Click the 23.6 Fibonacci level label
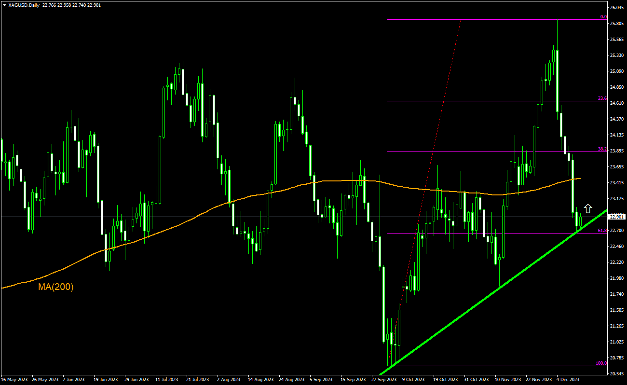The width and height of the screenshot is (627, 385). [602, 98]
